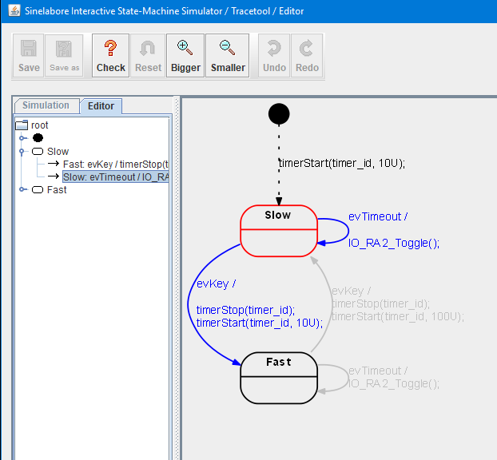
Task: Run the Check model tool
Action: pos(111,56)
